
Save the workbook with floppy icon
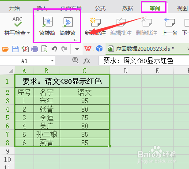(15, 49)
